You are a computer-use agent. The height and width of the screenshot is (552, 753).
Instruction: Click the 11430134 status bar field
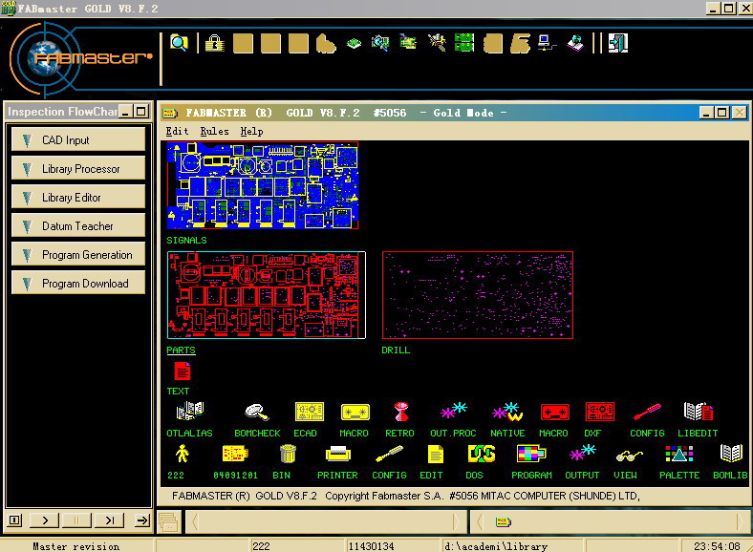[393, 545]
